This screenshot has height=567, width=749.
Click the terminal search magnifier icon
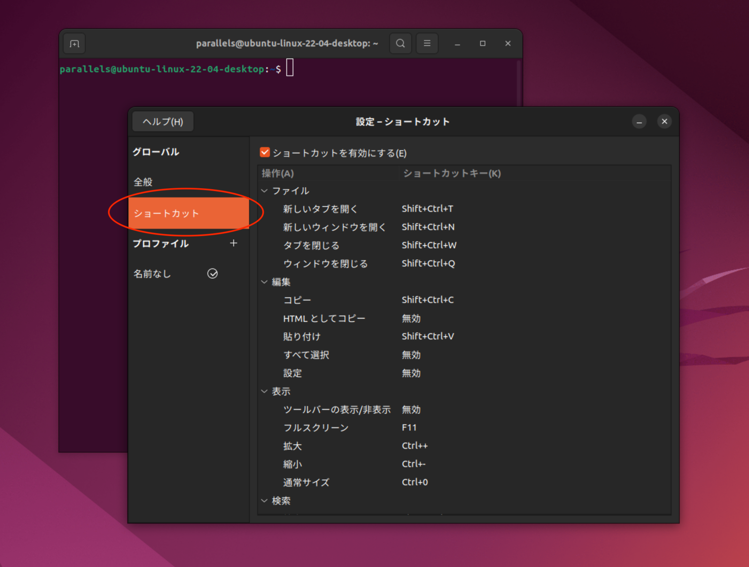[x=400, y=43]
